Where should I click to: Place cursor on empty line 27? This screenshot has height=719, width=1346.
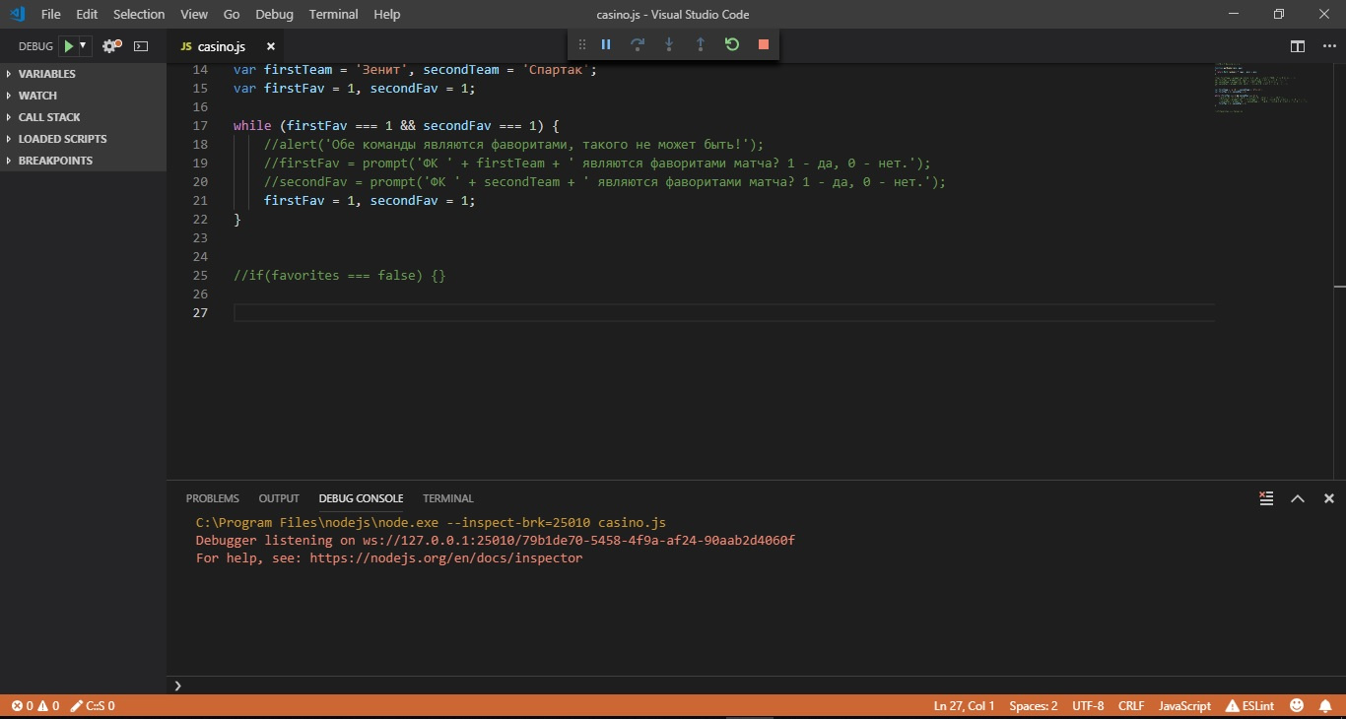pos(724,313)
